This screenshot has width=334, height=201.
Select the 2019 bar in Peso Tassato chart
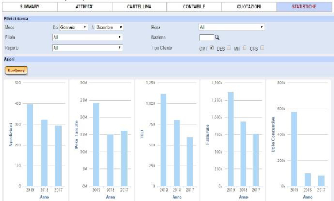[96, 144]
